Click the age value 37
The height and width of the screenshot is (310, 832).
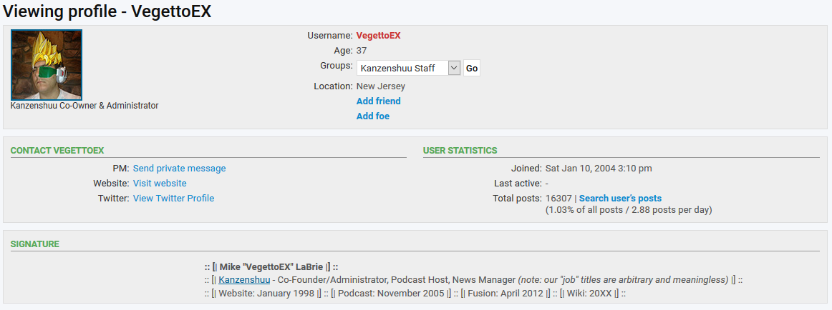362,51
